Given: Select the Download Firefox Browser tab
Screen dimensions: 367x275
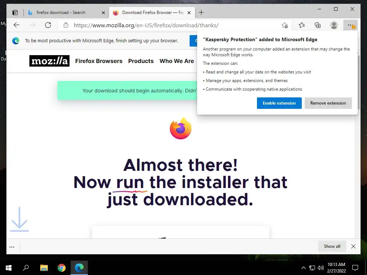Looking at the screenshot, I should 152,13.
